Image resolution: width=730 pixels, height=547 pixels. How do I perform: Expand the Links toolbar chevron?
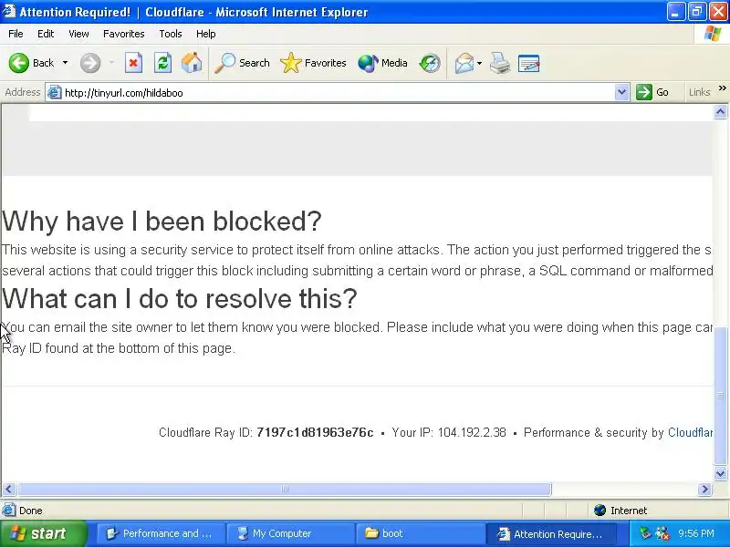point(723,88)
